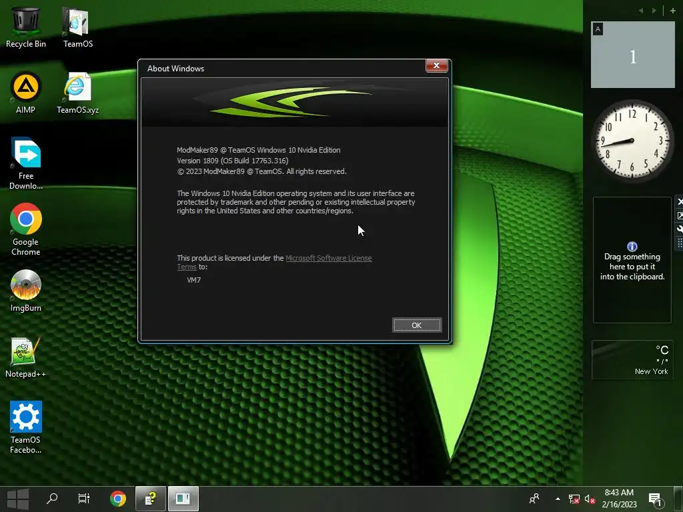Image resolution: width=683 pixels, height=512 pixels.
Task: Click the Windows Start button
Action: (18, 499)
